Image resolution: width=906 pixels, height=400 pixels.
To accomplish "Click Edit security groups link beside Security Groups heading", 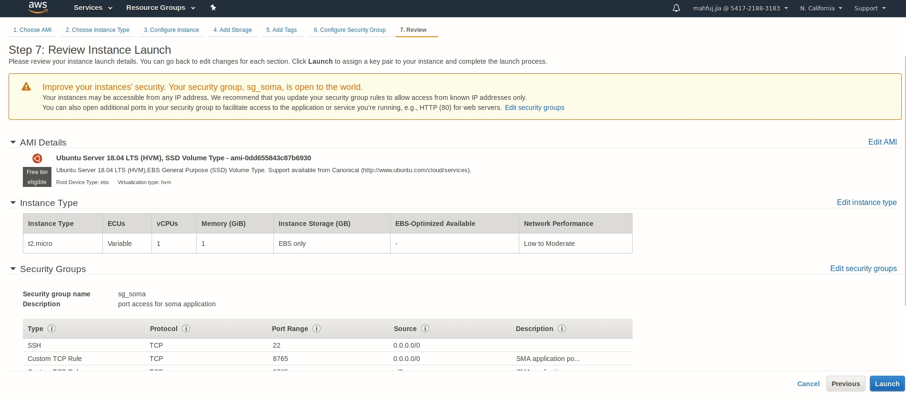I will (863, 268).
